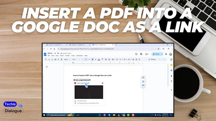
Task: Open the Tools menu
Action: coord(73,56)
